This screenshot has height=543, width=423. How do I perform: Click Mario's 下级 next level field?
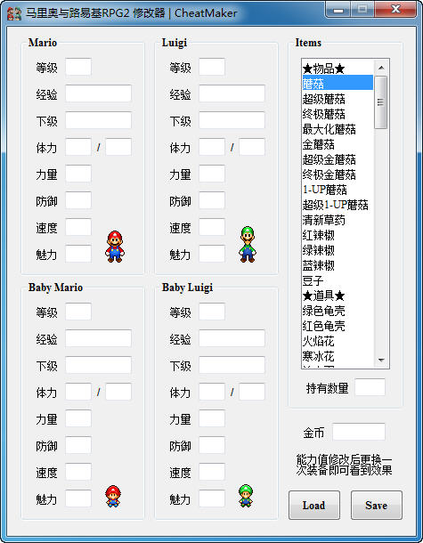98,120
